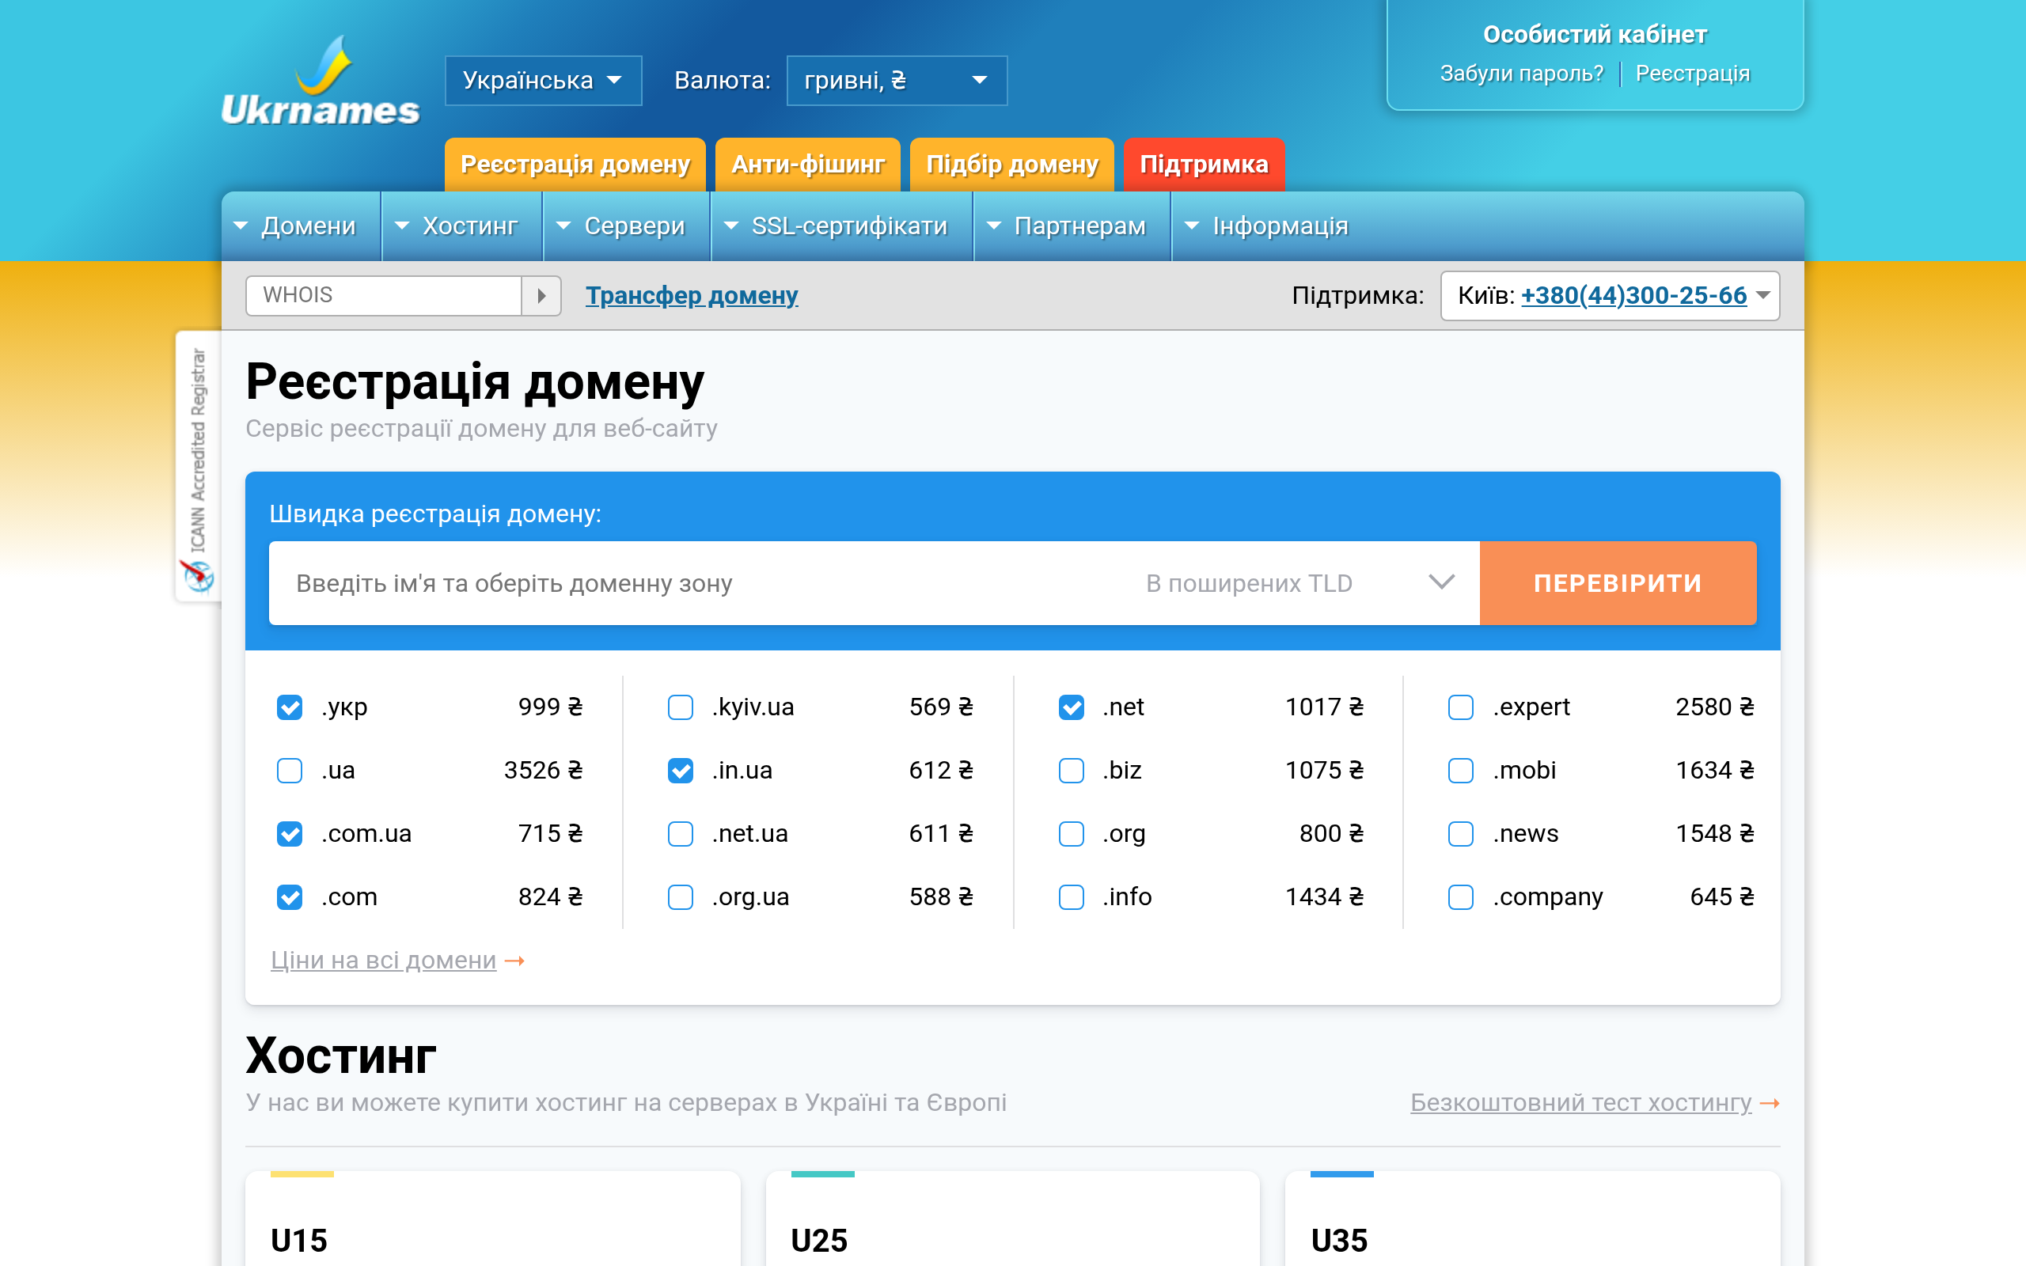
Task: Call the +380(44)300-25-66 number link
Action: click(x=1633, y=296)
